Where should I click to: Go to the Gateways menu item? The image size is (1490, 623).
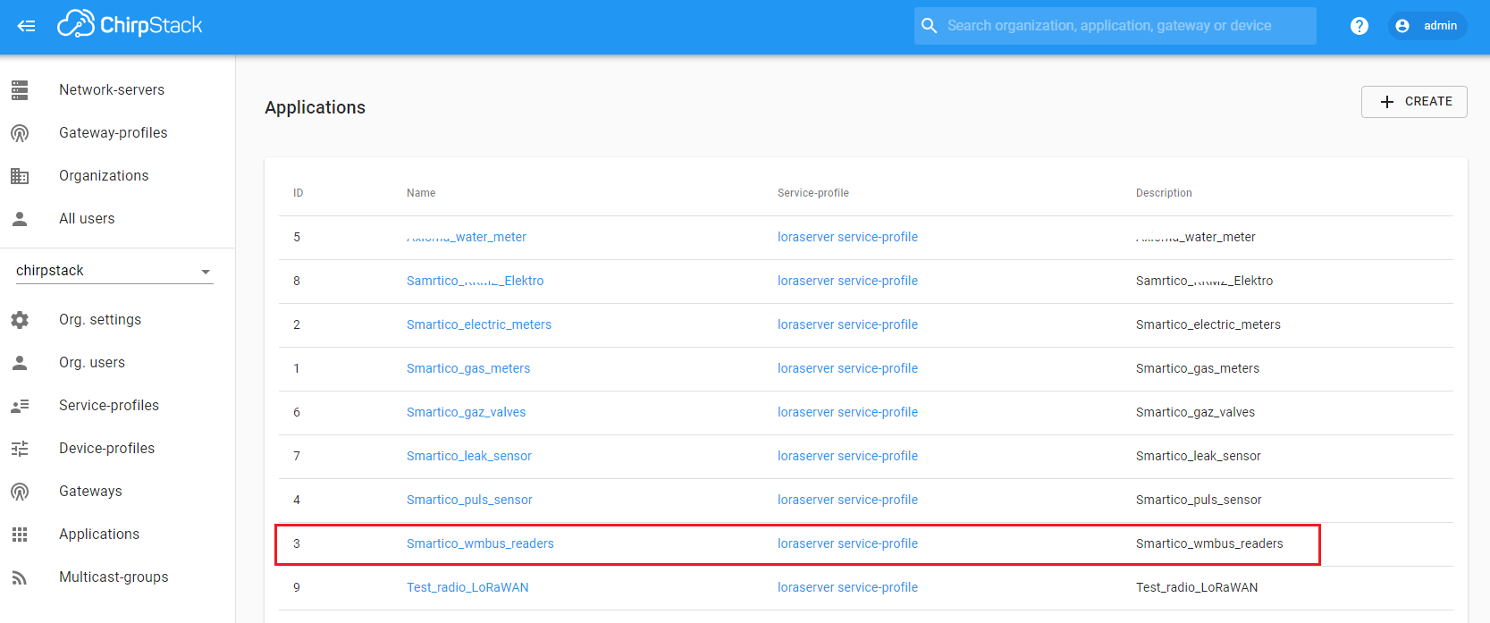tap(90, 492)
